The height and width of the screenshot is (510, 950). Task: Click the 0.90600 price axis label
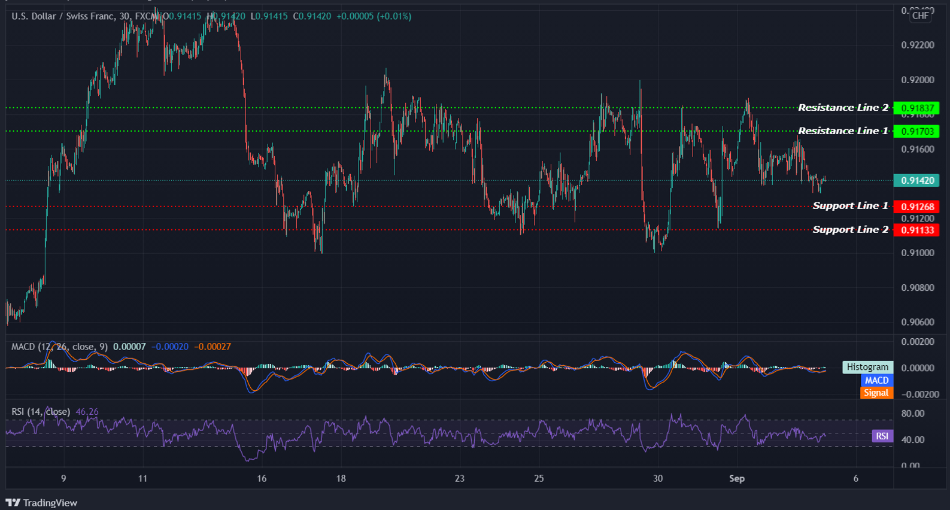point(918,322)
